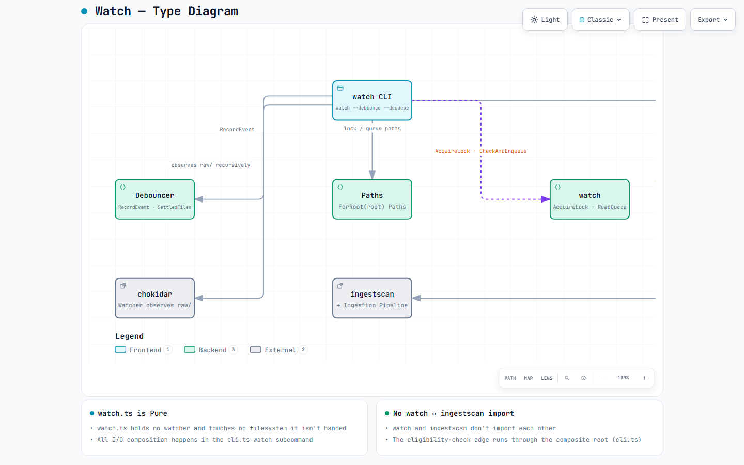
Task: Click the code brackets icon on Debouncer
Action: pos(123,187)
